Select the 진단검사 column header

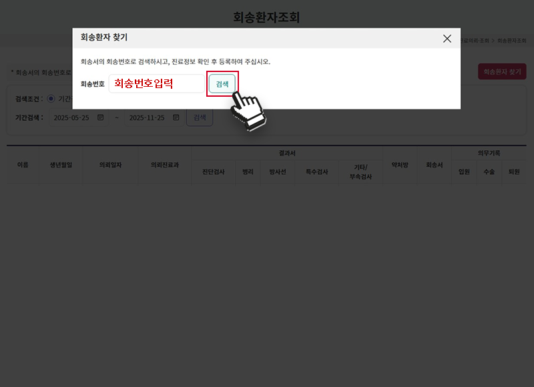[214, 171]
